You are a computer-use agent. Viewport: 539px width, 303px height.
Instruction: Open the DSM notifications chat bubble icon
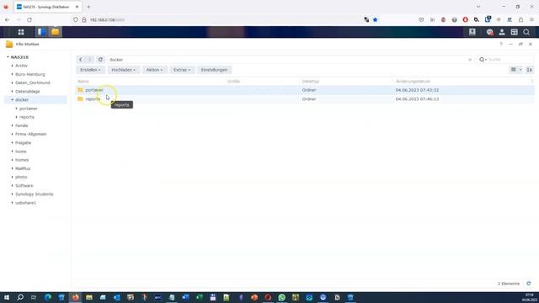pos(489,32)
